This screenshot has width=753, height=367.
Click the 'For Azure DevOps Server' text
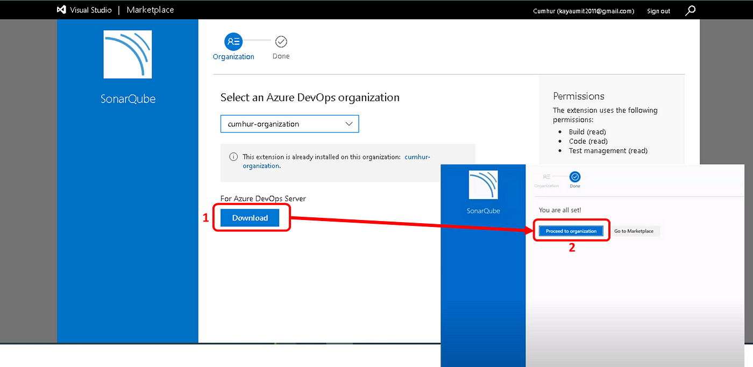pos(263,199)
